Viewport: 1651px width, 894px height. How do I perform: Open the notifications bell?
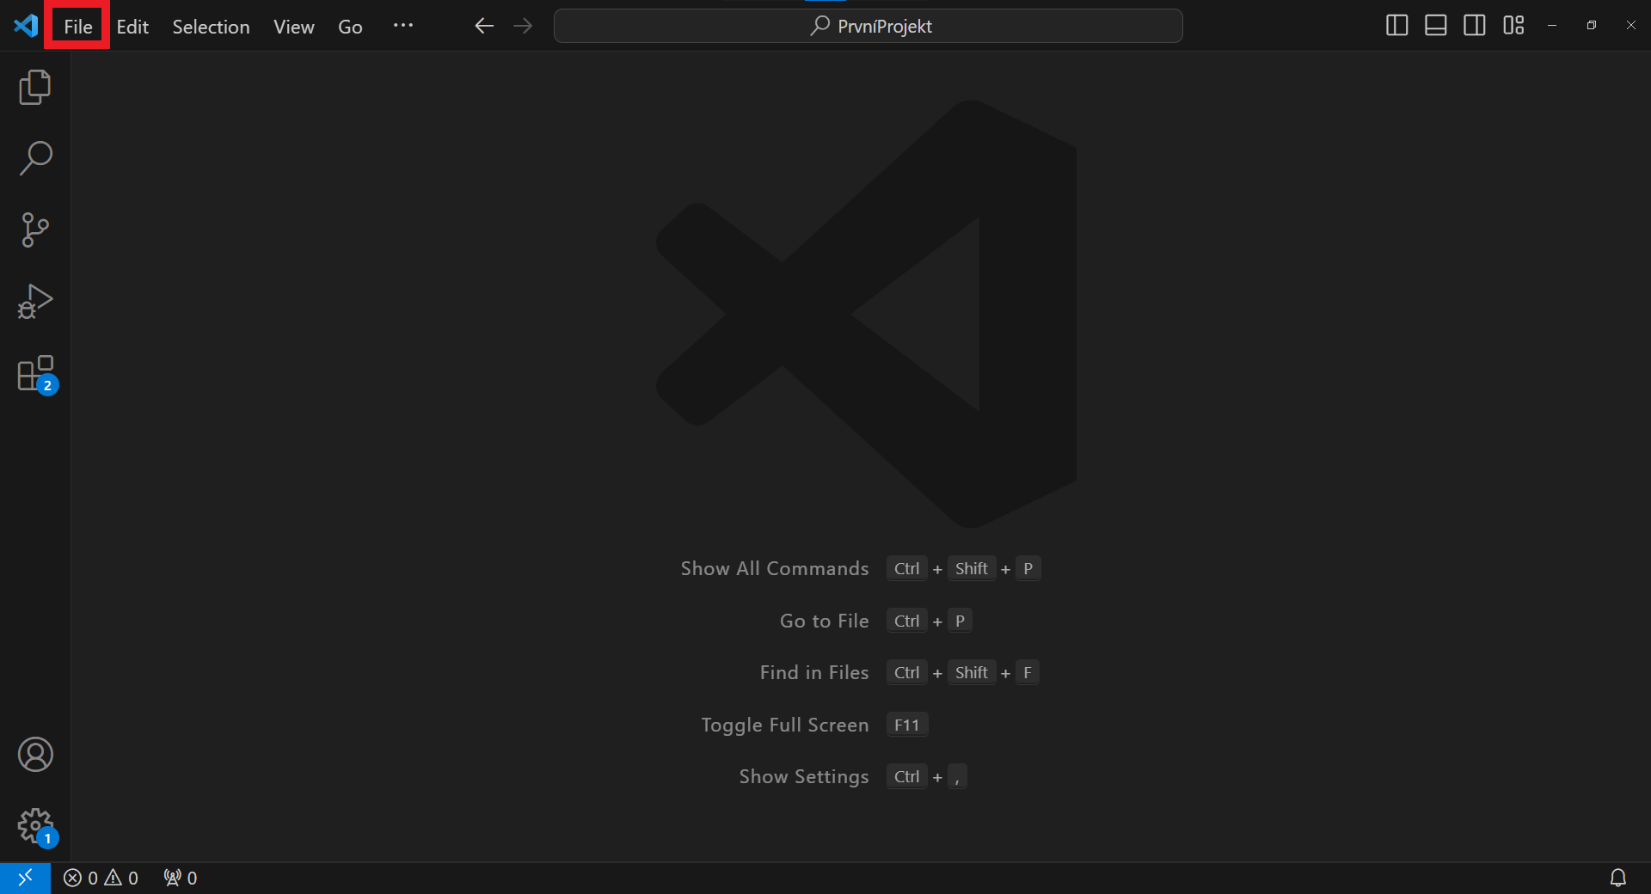tap(1619, 878)
